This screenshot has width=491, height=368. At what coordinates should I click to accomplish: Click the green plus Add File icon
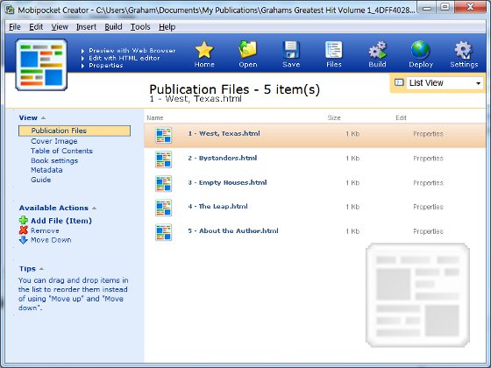pyautogui.click(x=24, y=220)
